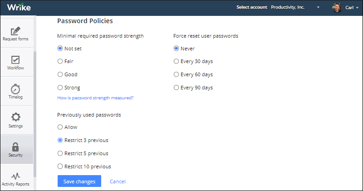Click the Wrike logo

(x=19, y=7)
